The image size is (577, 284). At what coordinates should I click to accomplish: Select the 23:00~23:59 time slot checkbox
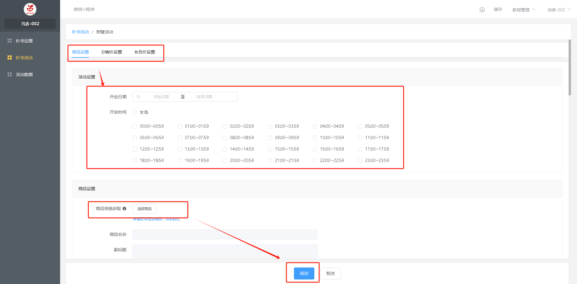[x=360, y=161]
